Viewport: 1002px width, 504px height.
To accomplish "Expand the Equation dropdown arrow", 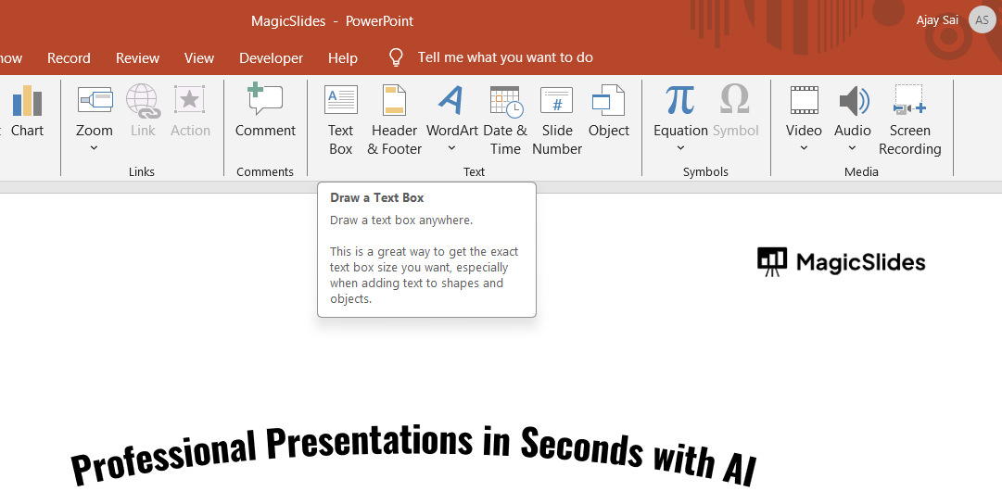I will pyautogui.click(x=680, y=148).
